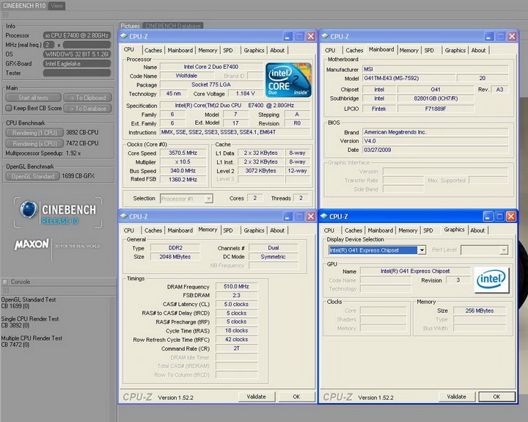
Task: Close the CPU-Z Graphics window
Action: tap(511, 217)
